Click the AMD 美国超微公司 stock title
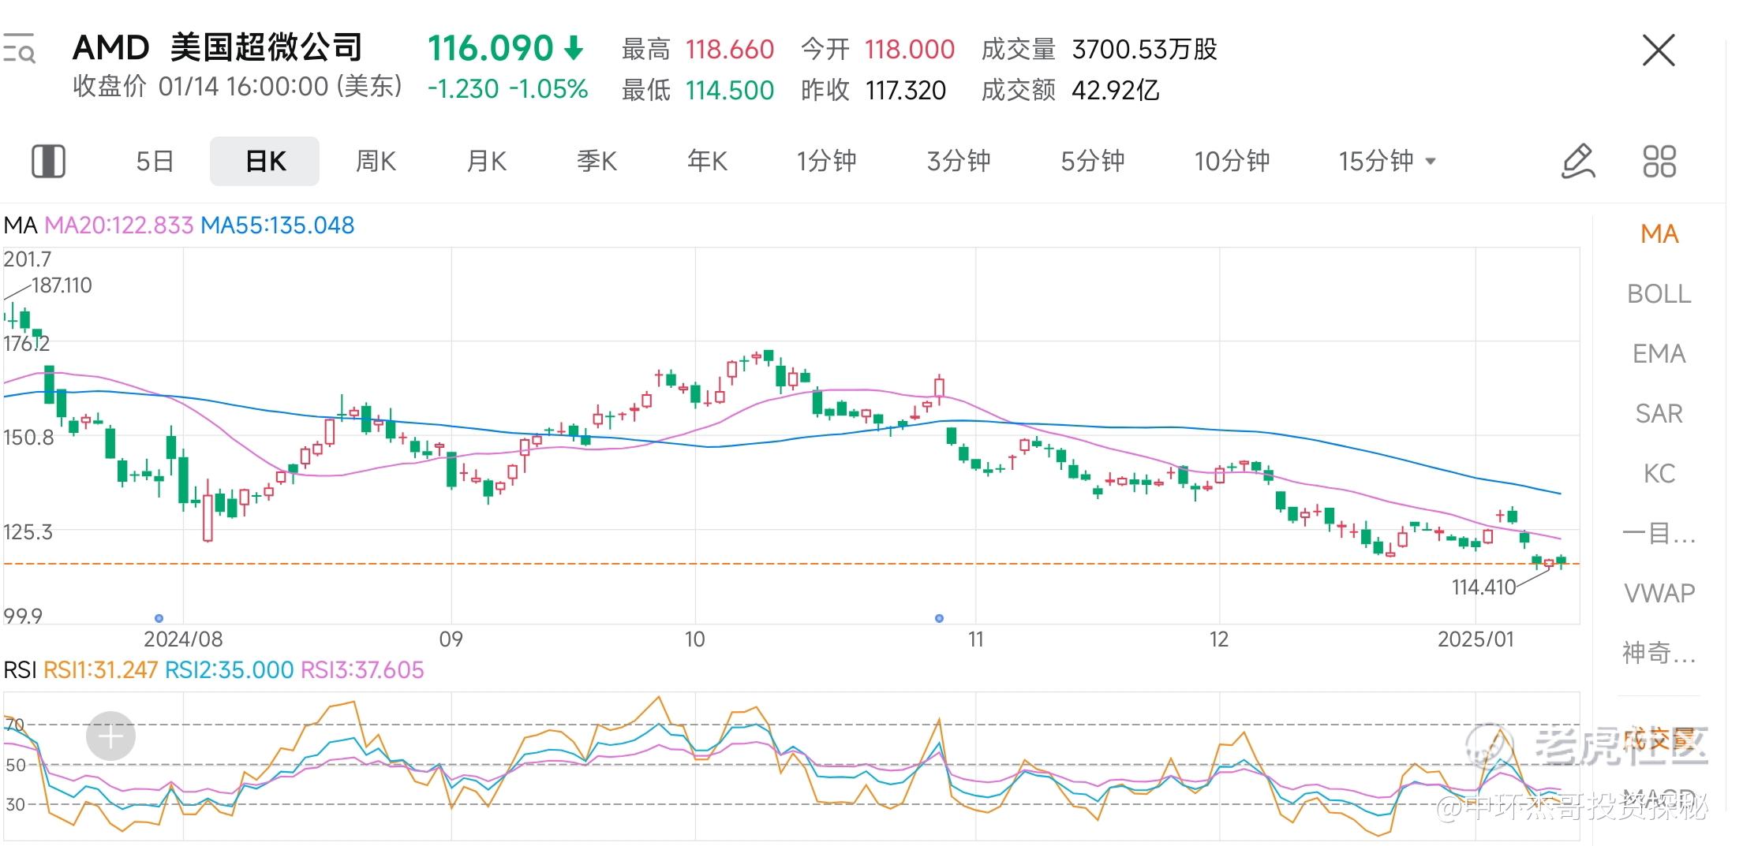Viewport: 1743px width, 846px height. [x=217, y=48]
